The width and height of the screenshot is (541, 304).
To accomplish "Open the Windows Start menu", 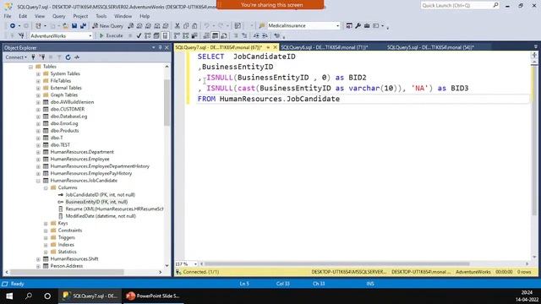I will (x=9, y=296).
